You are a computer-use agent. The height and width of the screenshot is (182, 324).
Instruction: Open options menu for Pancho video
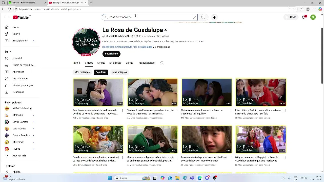[123, 111]
